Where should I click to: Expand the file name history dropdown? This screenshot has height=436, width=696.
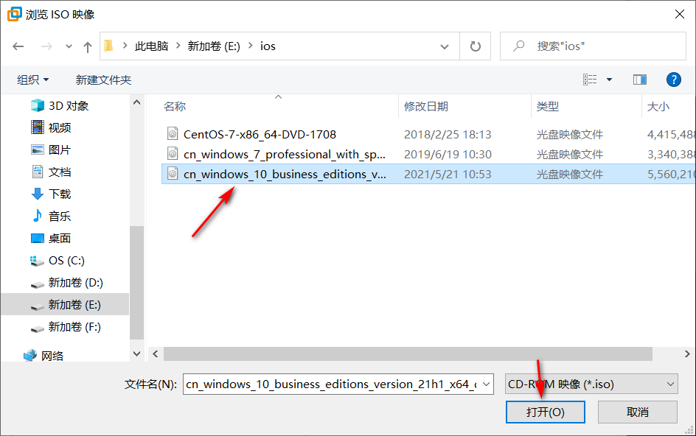487,384
